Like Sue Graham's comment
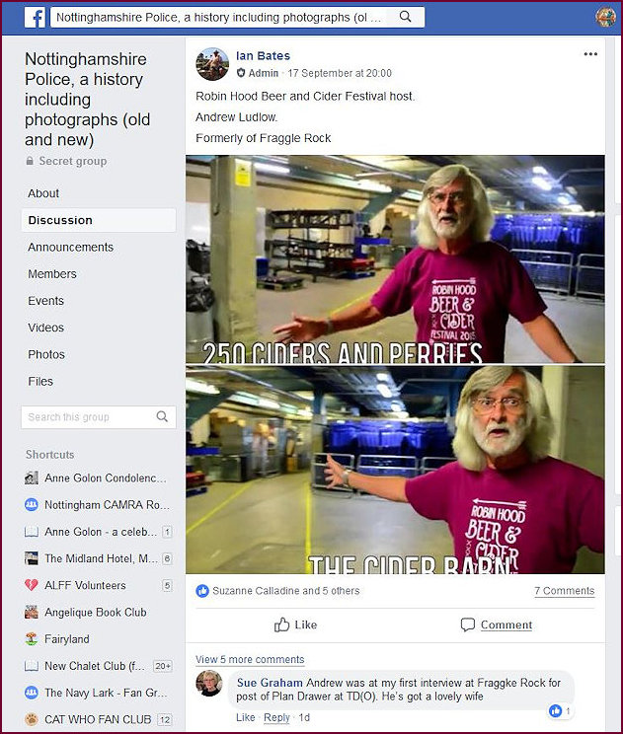 tap(246, 717)
